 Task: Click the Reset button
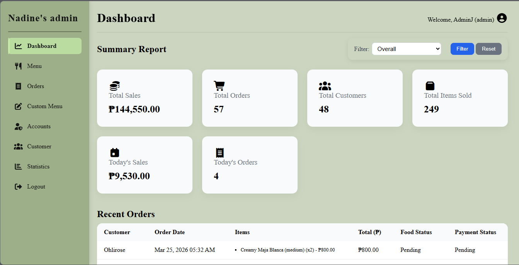488,49
